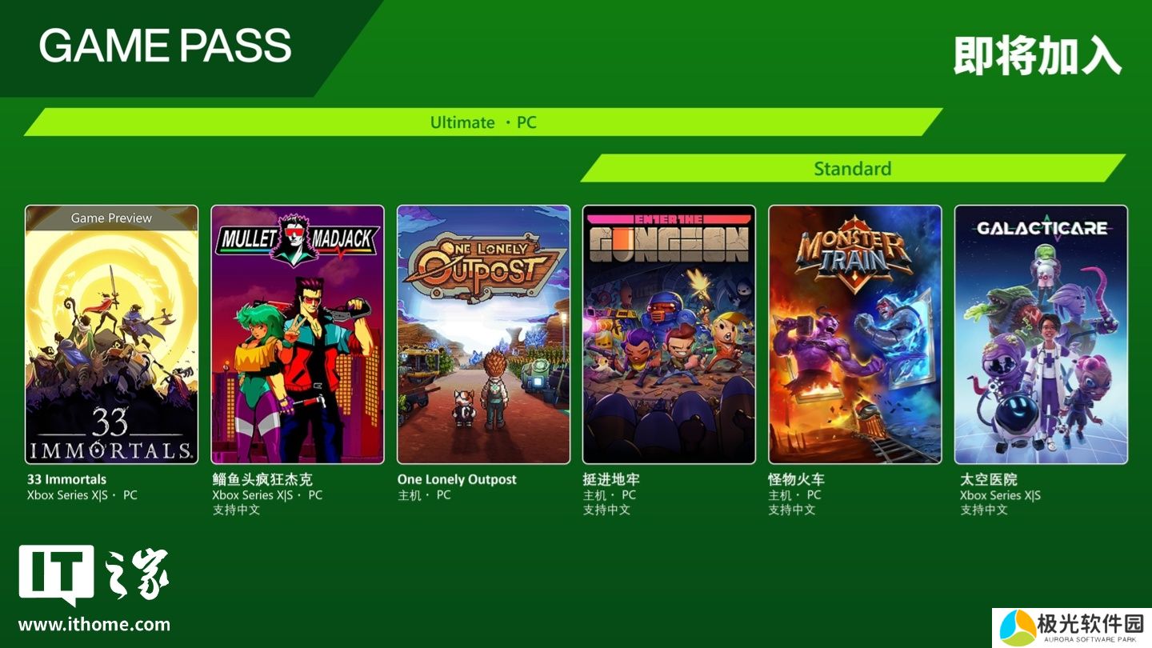This screenshot has height=648, width=1152.
Task: Open the 太空医院 title caption
Action: (x=989, y=479)
